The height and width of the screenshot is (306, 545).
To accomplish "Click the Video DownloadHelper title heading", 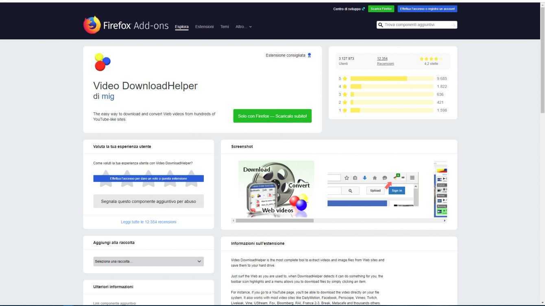I will click(x=145, y=86).
